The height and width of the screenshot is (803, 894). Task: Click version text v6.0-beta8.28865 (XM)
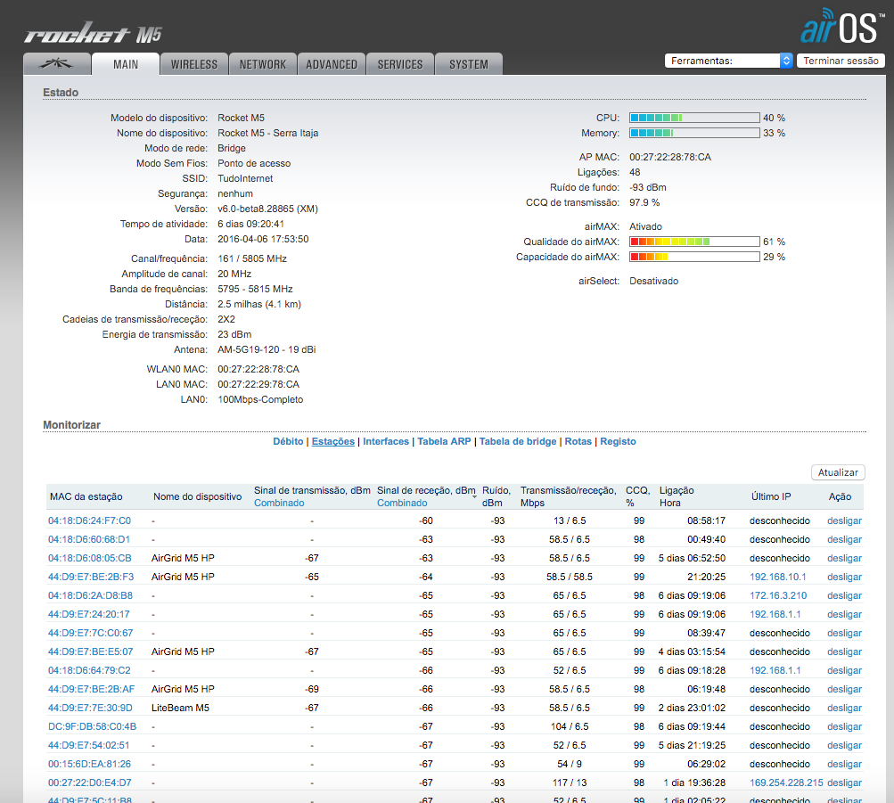click(x=267, y=209)
